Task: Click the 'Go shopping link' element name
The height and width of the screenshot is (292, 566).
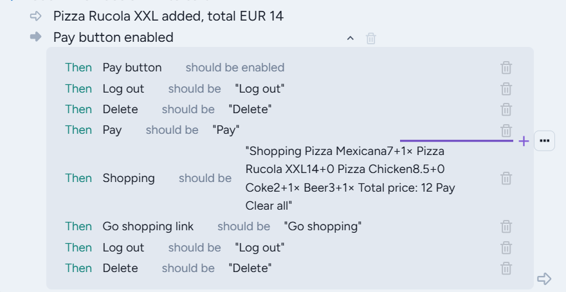Action: coord(148,226)
